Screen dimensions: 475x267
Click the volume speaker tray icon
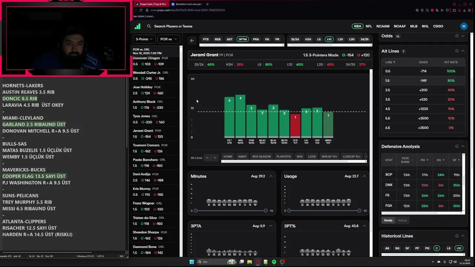point(456,262)
